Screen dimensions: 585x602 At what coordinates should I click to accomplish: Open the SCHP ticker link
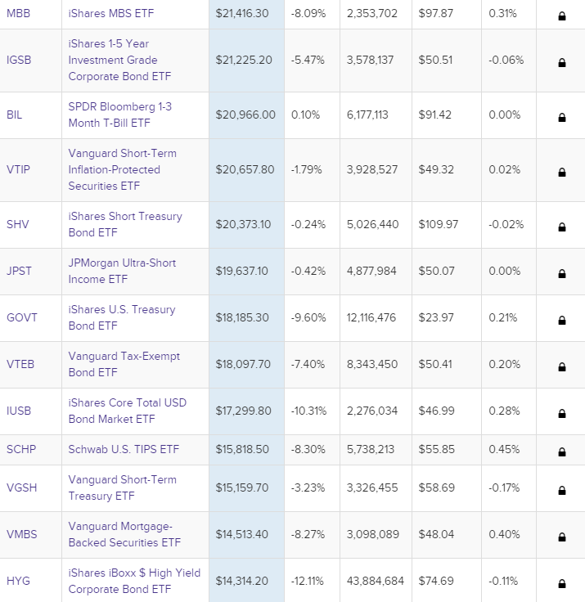click(x=21, y=450)
